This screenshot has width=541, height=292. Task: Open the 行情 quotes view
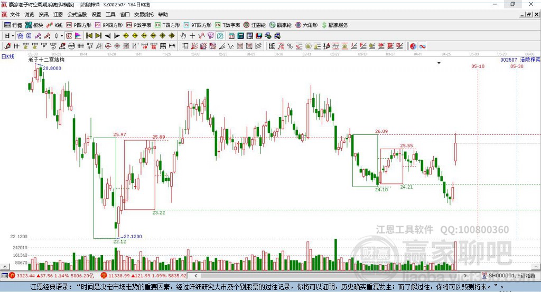click(13, 25)
